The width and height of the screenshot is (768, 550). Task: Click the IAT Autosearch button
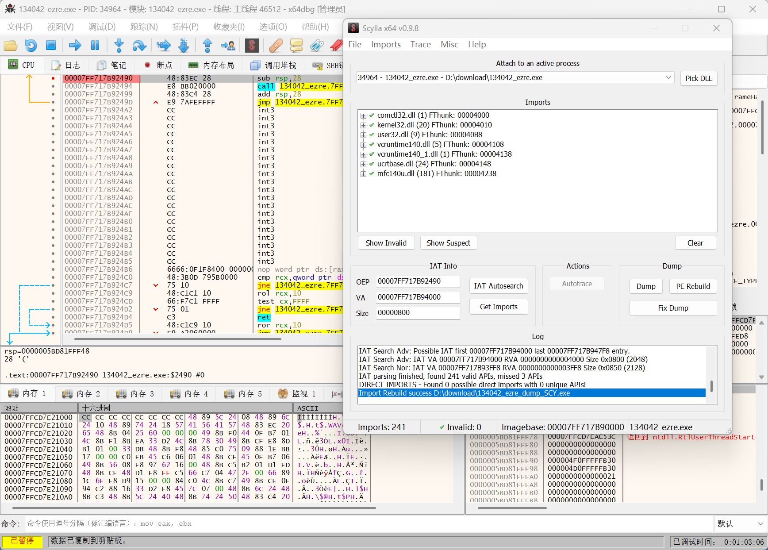point(498,286)
